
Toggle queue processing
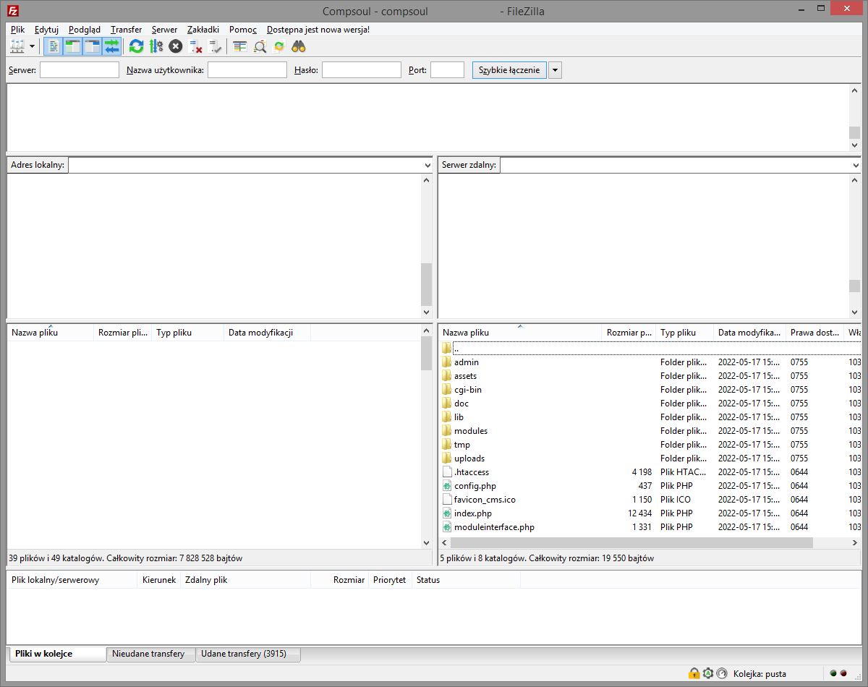click(156, 46)
